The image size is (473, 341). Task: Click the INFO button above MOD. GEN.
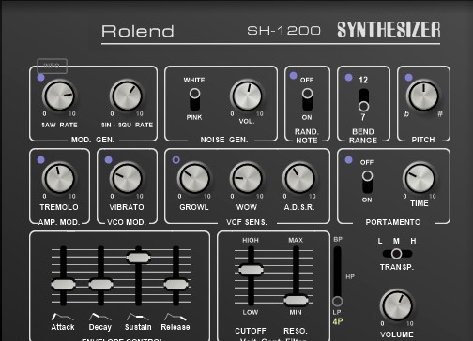[52, 66]
